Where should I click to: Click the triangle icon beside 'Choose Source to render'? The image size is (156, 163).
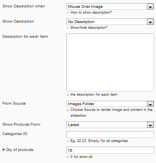tap(68, 110)
